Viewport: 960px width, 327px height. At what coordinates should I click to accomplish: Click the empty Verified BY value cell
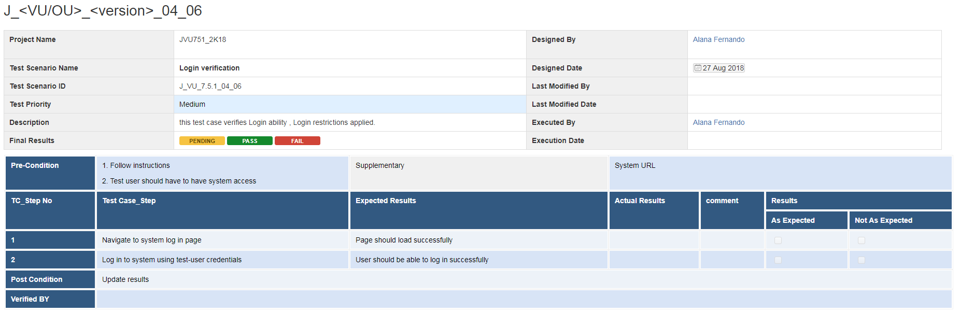(x=524, y=299)
